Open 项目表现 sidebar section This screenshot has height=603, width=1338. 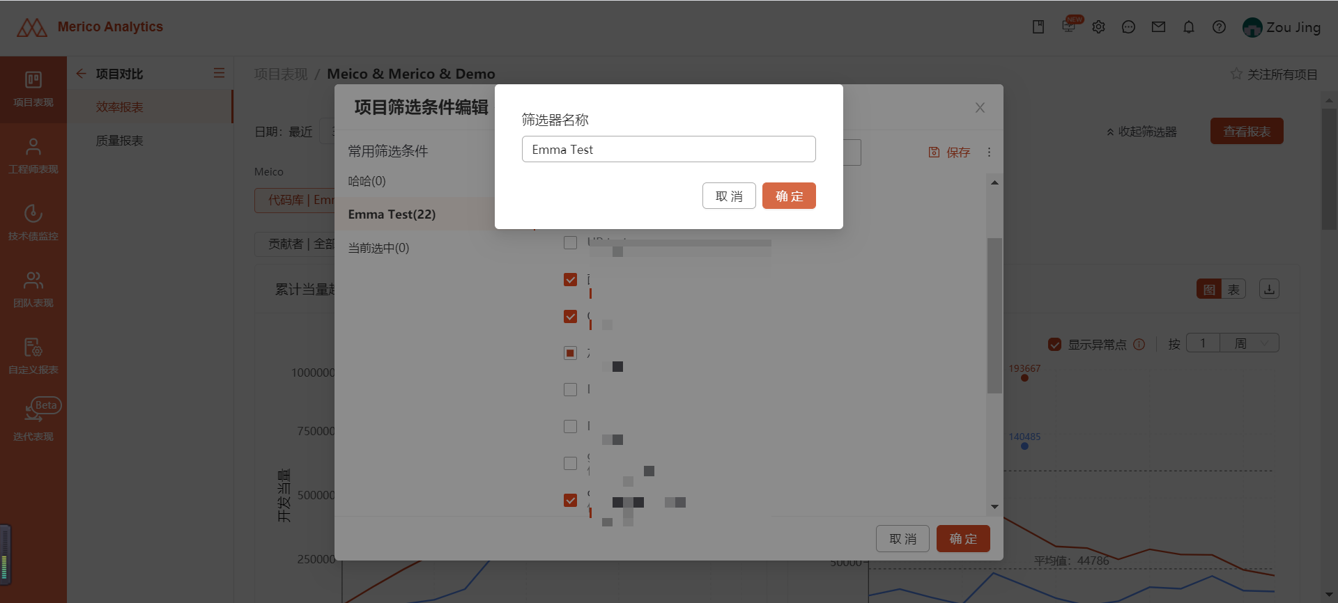coord(33,90)
